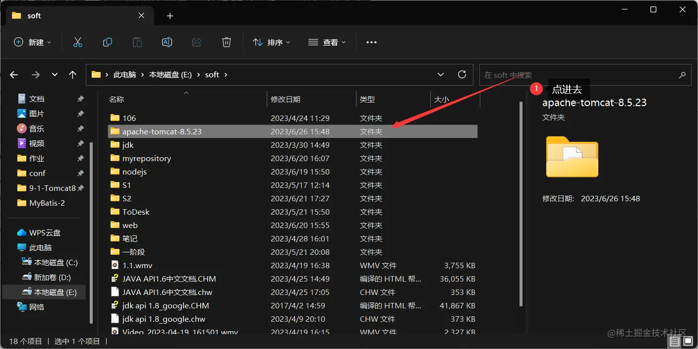Expand chevron after 此电脑 in breadcrumb
698x349 pixels.
tap(142, 75)
